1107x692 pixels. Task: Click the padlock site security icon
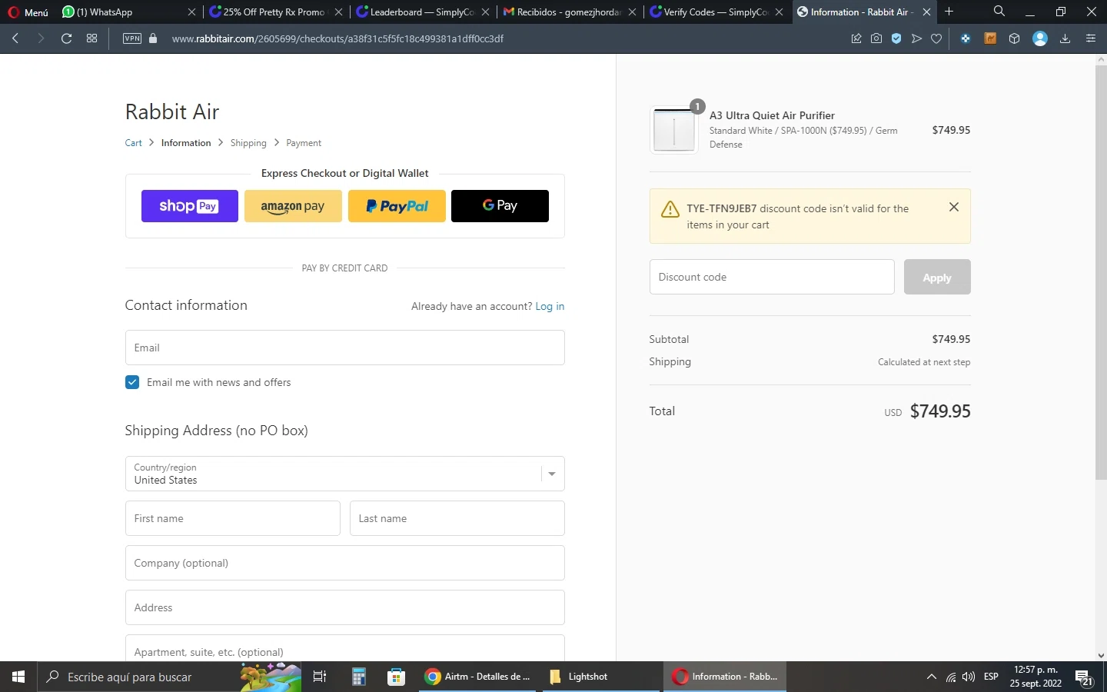[153, 38]
